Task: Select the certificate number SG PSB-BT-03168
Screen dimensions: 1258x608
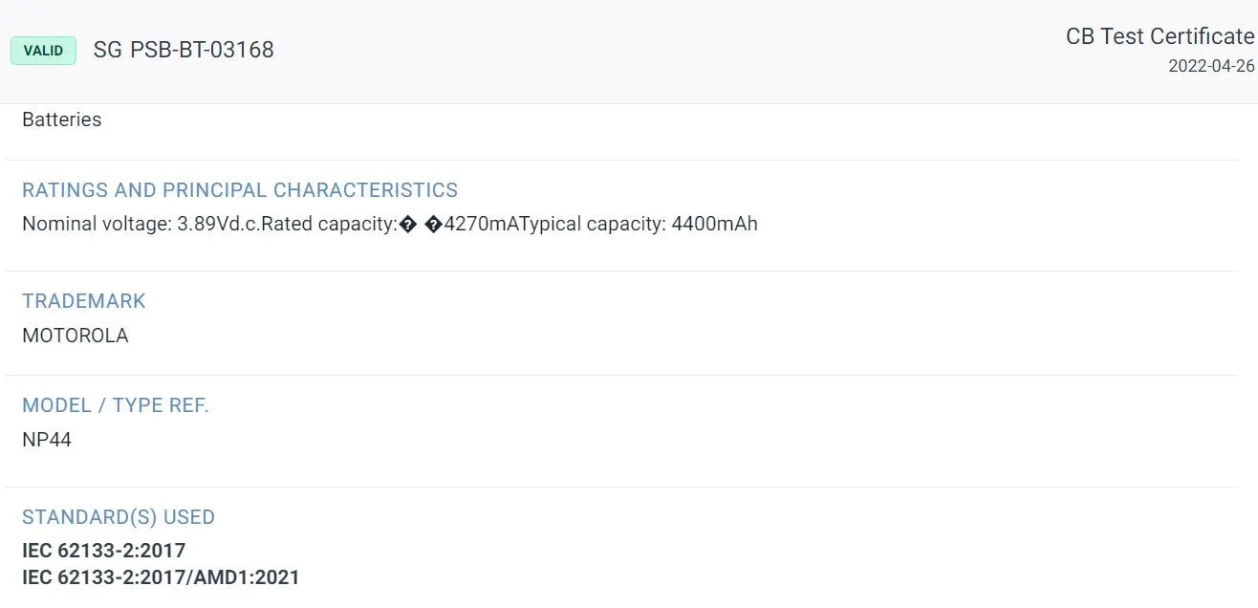Action: (x=184, y=50)
